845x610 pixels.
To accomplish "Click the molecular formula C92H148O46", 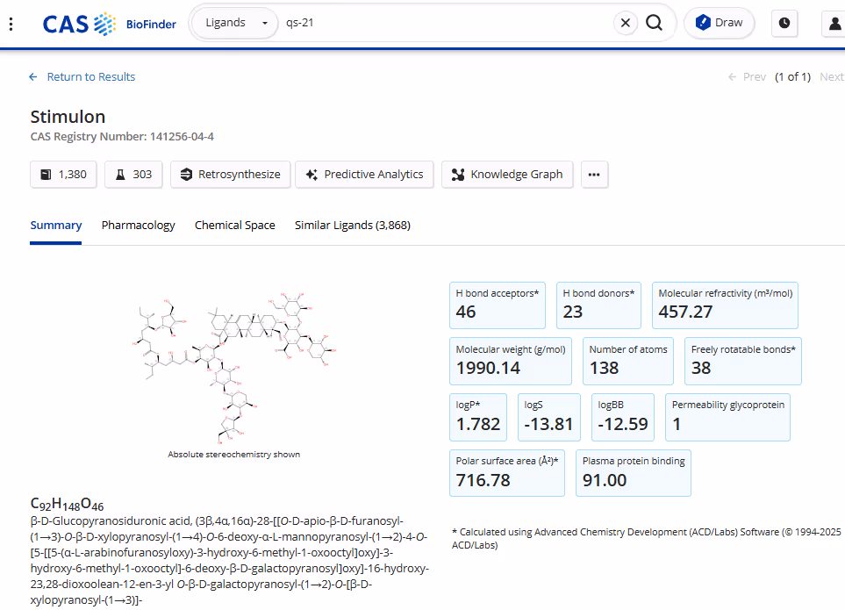I will pos(67,505).
